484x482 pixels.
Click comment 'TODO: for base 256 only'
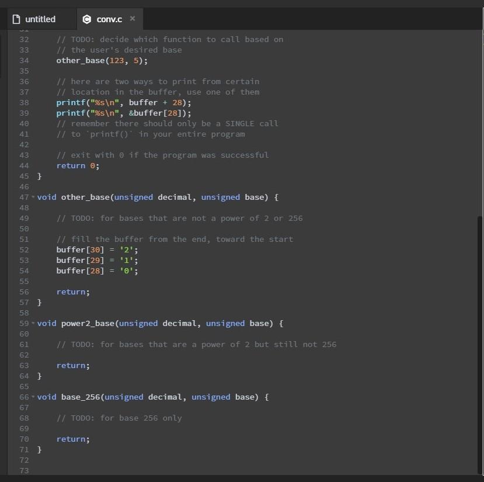[119, 418]
